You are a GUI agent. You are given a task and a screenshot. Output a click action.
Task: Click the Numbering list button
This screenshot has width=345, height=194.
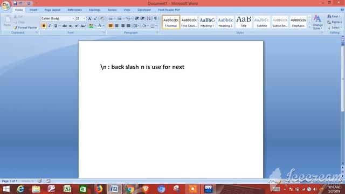[x=120, y=18]
